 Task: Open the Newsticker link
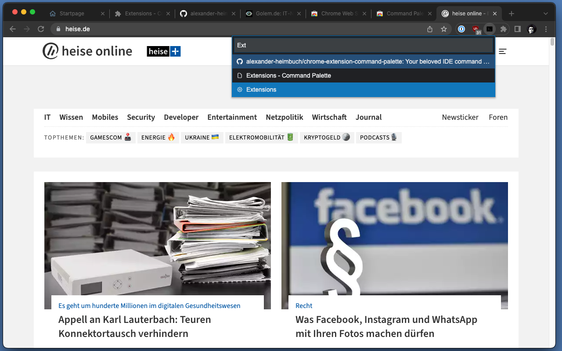(460, 117)
